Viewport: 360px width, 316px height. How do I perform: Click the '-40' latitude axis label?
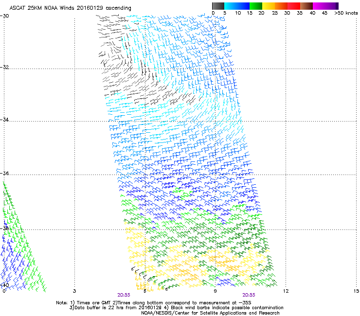[x=4, y=285]
